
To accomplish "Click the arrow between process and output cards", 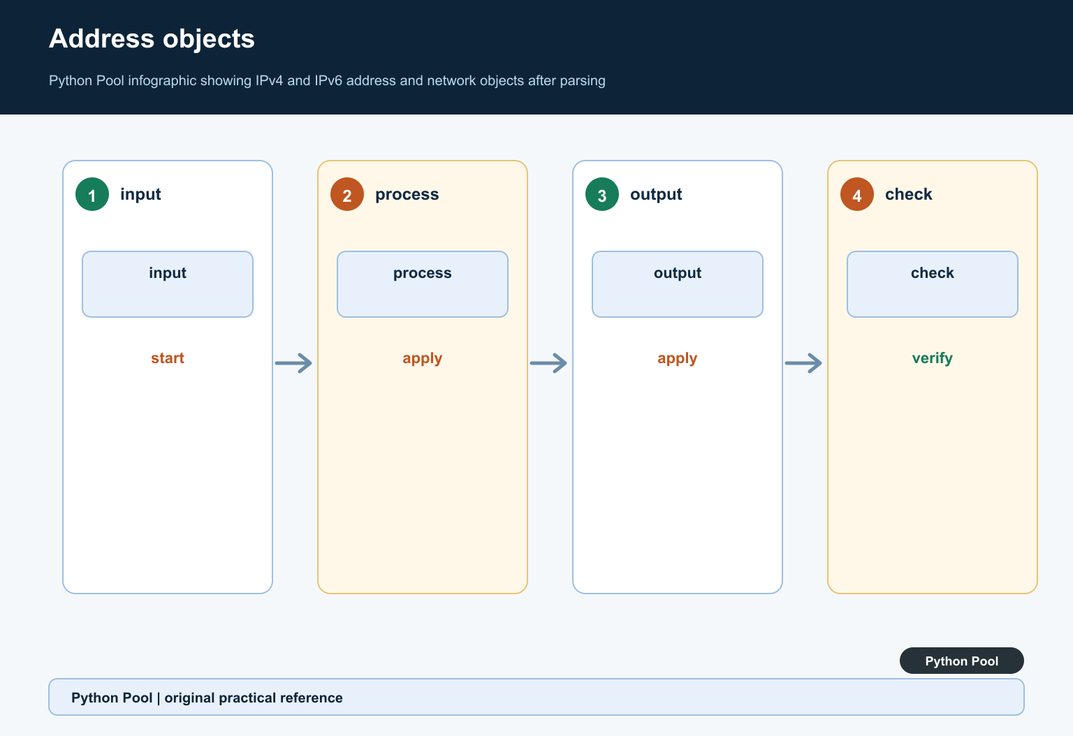I will tap(549, 363).
